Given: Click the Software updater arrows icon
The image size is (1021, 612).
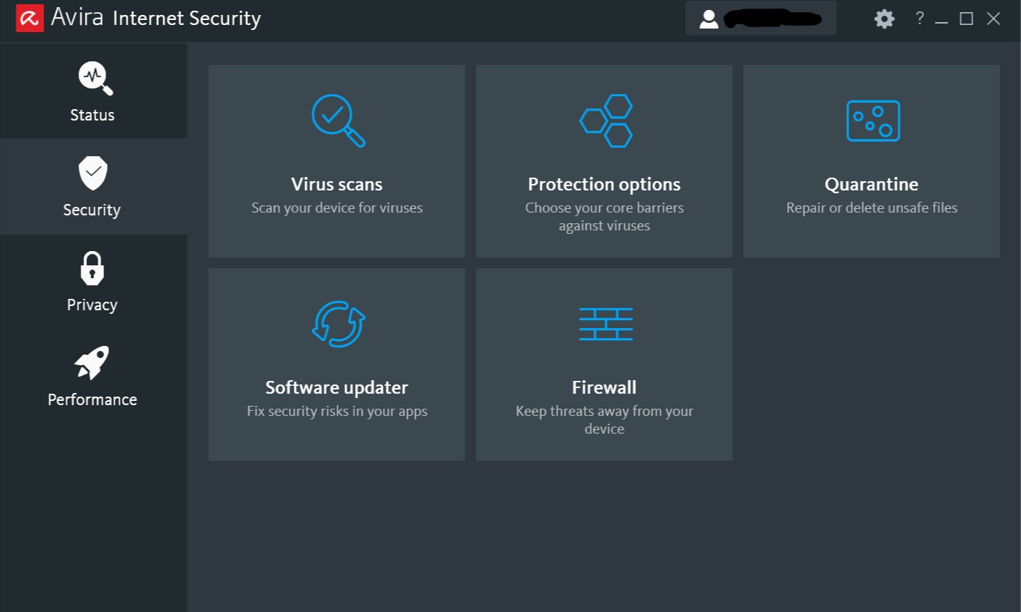Looking at the screenshot, I should (338, 324).
